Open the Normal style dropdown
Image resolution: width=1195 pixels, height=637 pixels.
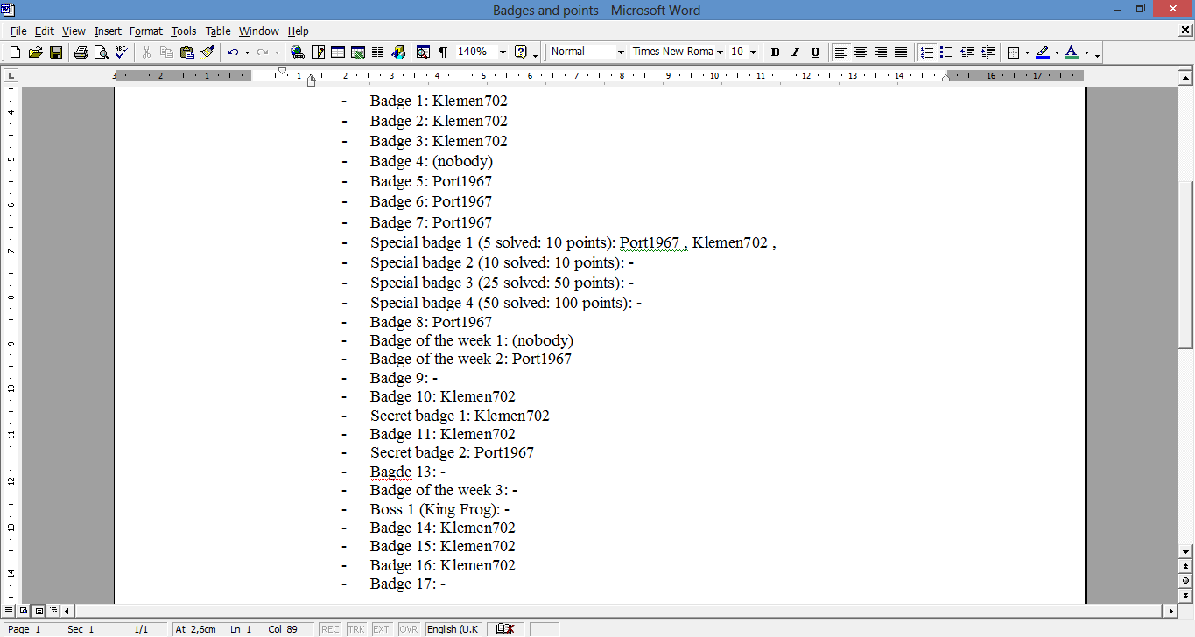621,52
